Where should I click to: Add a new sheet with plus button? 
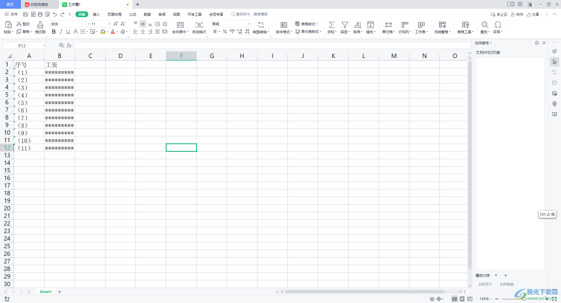tap(60, 292)
